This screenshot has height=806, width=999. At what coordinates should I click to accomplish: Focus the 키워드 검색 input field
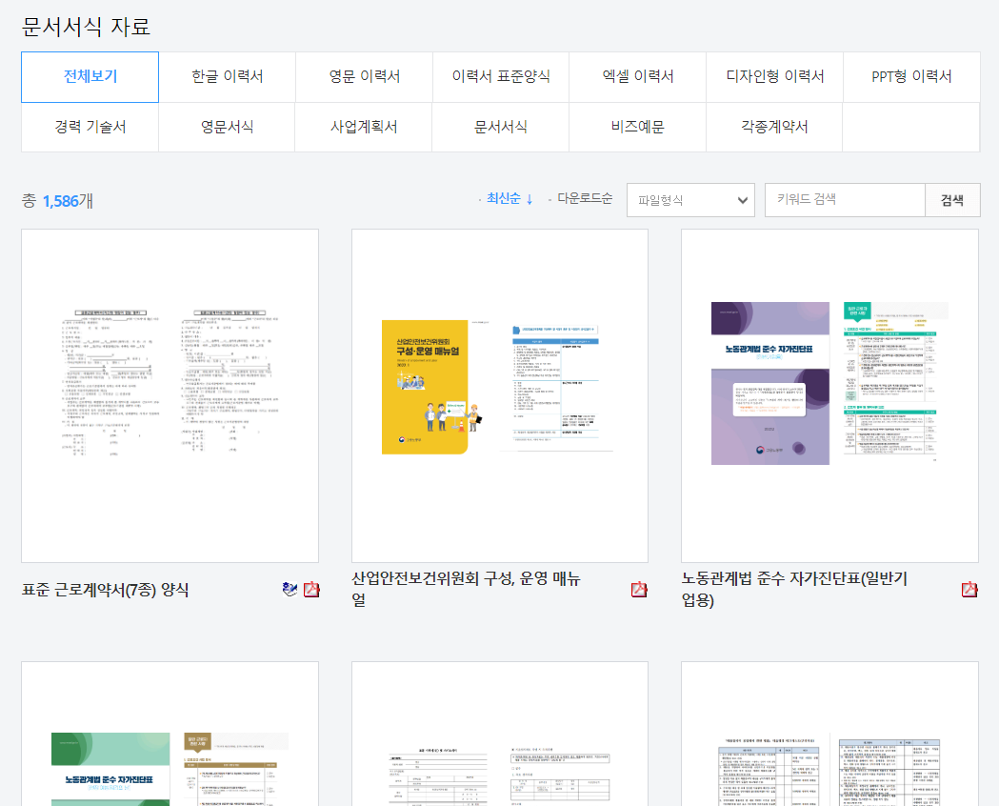point(845,200)
